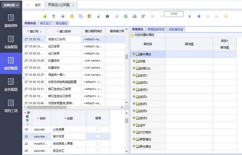Expand the 选项3 tree node

click(x=134, y=89)
